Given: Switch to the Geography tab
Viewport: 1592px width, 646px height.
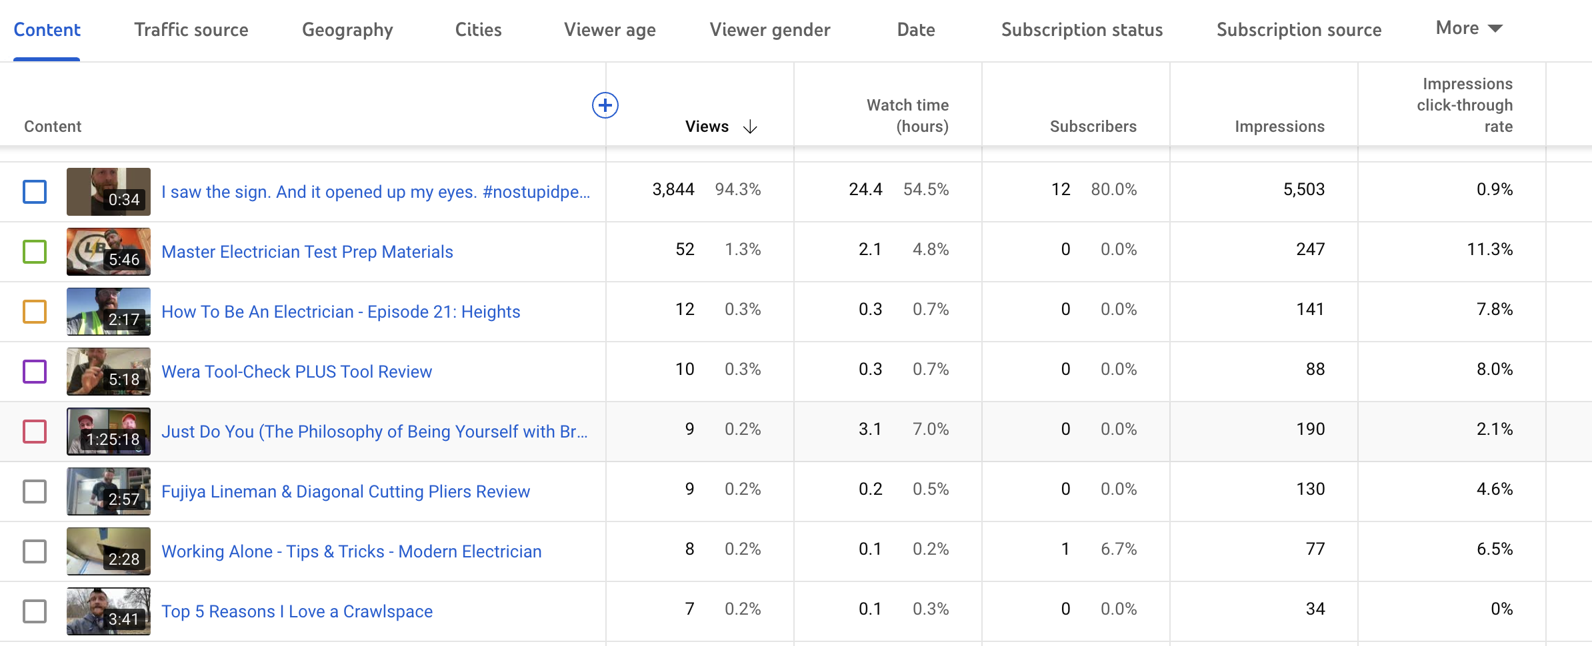Looking at the screenshot, I should click(x=347, y=29).
